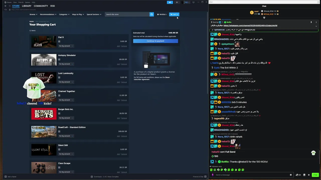Click the Class Escape title

64,163
